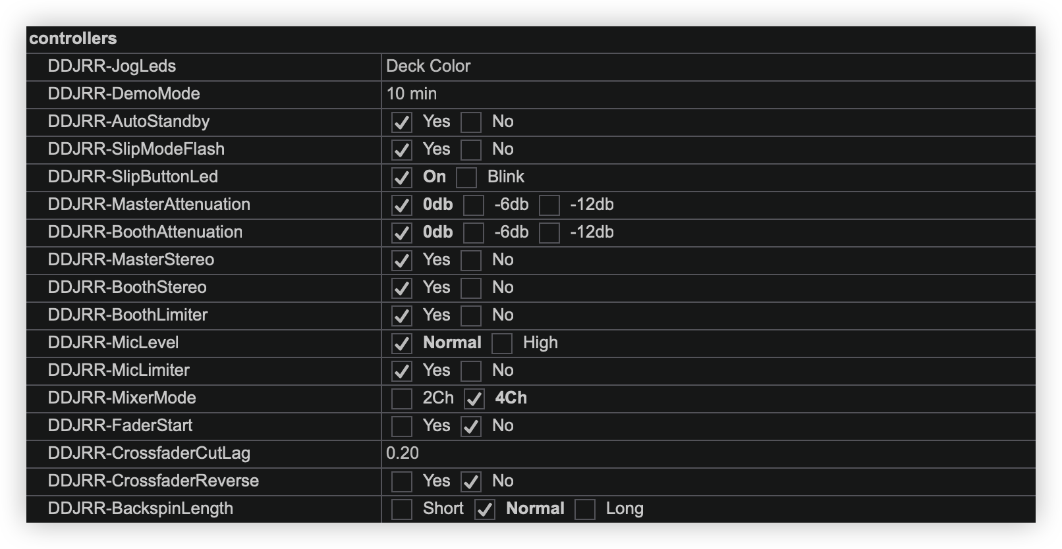Check Yes for DDJRR-CrossfaderReverse

402,482
